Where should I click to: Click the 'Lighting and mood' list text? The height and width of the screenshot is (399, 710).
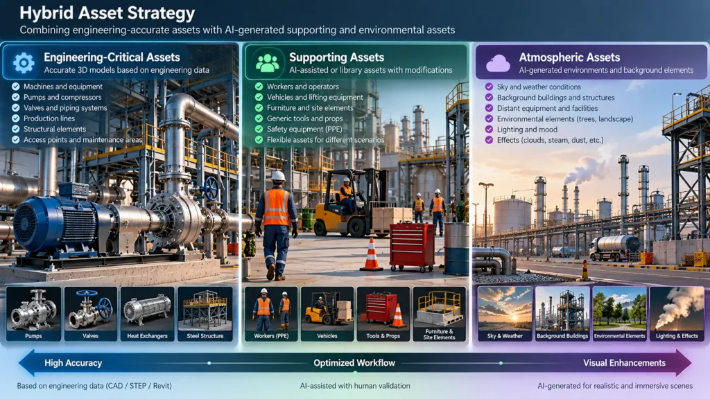(527, 130)
